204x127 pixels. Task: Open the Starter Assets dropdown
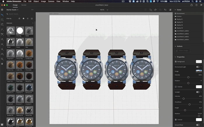pos(13,10)
